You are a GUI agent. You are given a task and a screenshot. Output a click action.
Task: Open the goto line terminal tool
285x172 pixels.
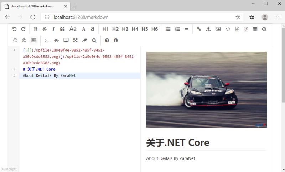click(x=47, y=40)
